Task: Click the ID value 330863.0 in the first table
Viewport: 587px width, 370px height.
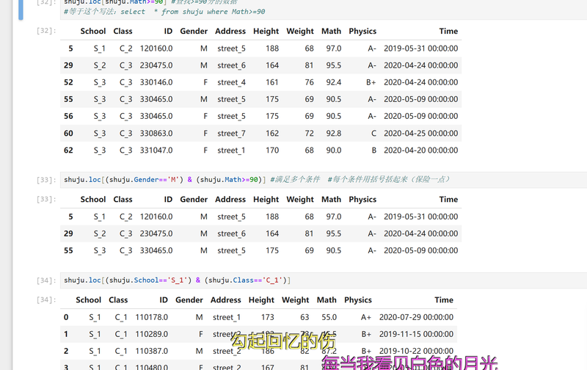Action: point(156,134)
